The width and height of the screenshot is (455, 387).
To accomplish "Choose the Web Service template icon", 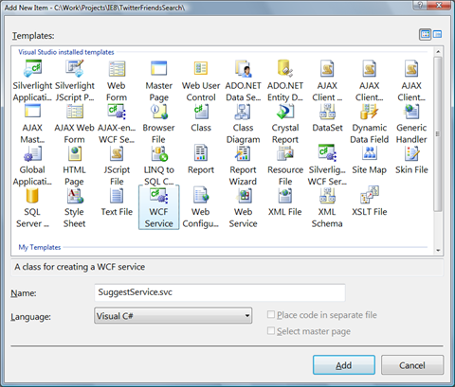I will [x=243, y=196].
